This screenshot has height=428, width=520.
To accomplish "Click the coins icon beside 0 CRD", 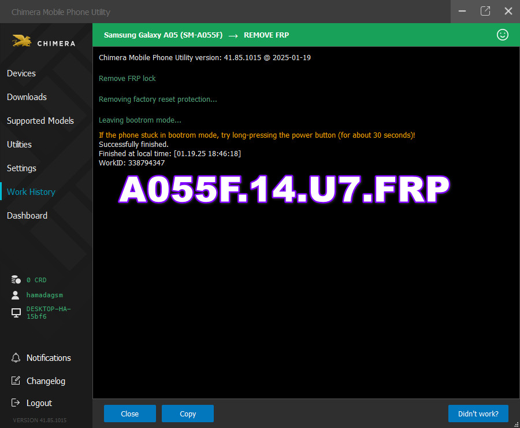I will [16, 279].
